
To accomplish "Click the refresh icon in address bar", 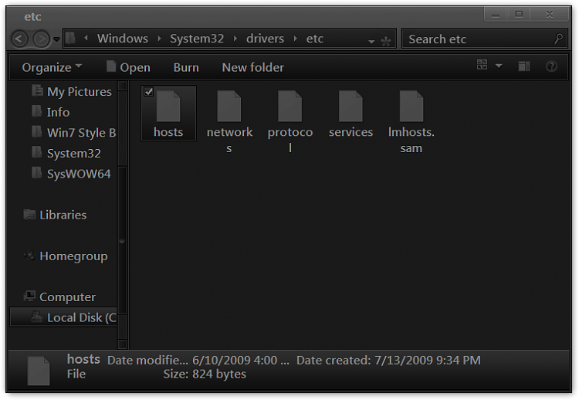I will pyautogui.click(x=386, y=41).
